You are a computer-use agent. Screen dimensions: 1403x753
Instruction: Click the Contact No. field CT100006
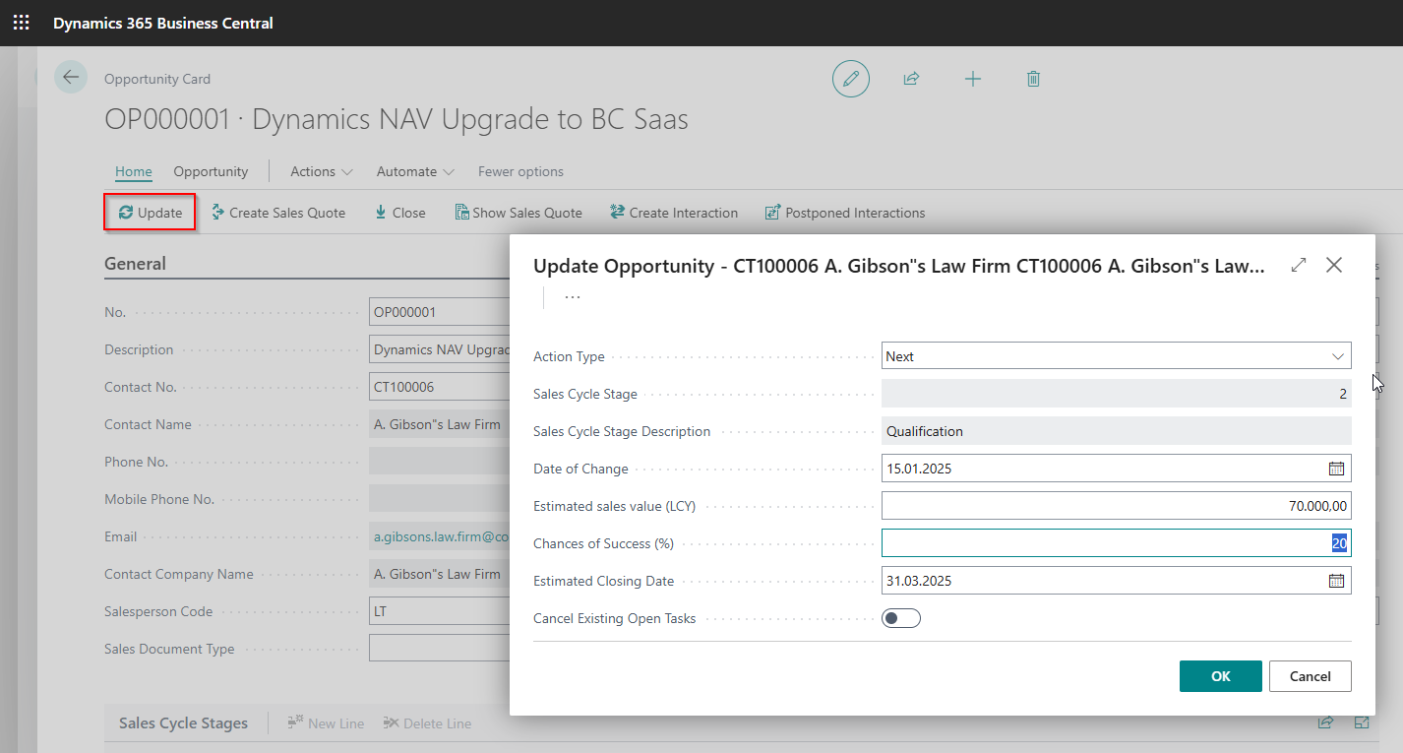(x=439, y=387)
